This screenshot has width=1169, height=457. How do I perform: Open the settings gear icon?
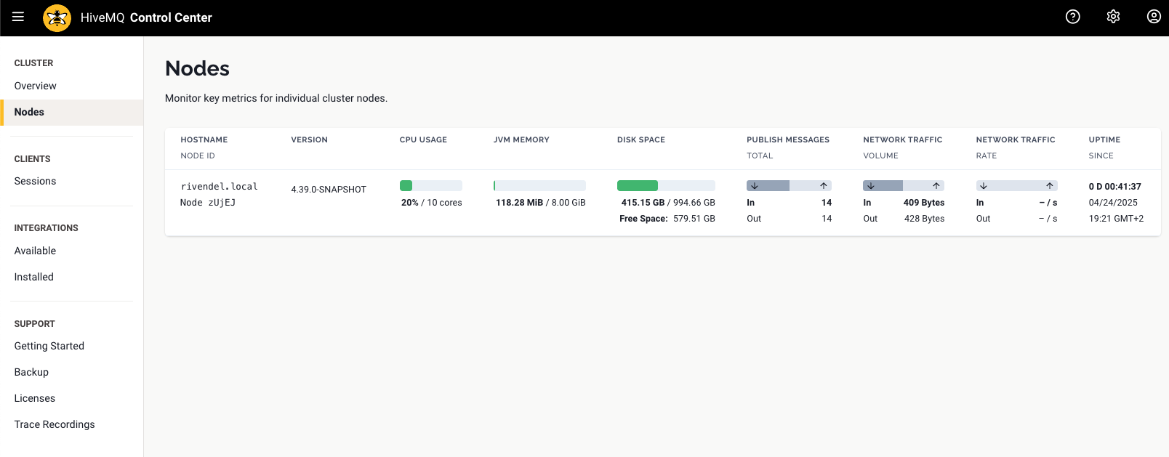[1113, 17]
